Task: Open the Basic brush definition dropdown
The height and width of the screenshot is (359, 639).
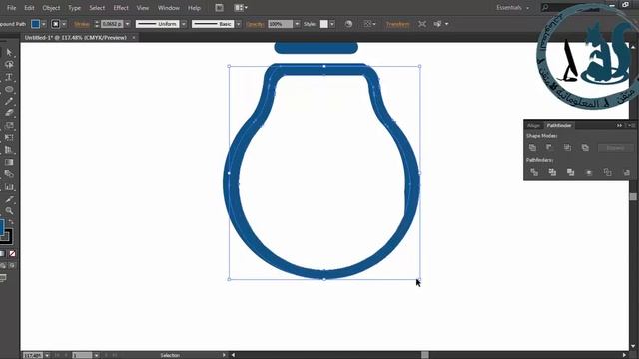Action: pyautogui.click(x=239, y=24)
